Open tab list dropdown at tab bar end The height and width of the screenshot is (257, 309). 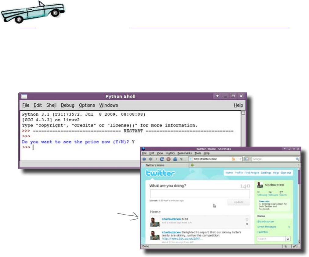point(298,165)
